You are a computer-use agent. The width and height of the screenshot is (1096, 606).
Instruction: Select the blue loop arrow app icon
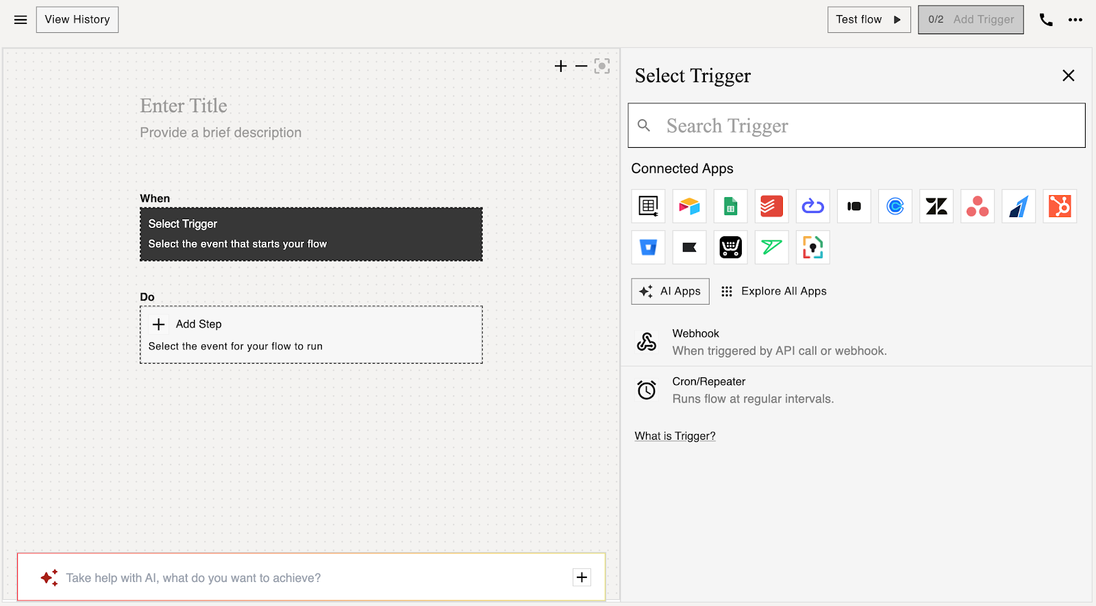pos(812,206)
